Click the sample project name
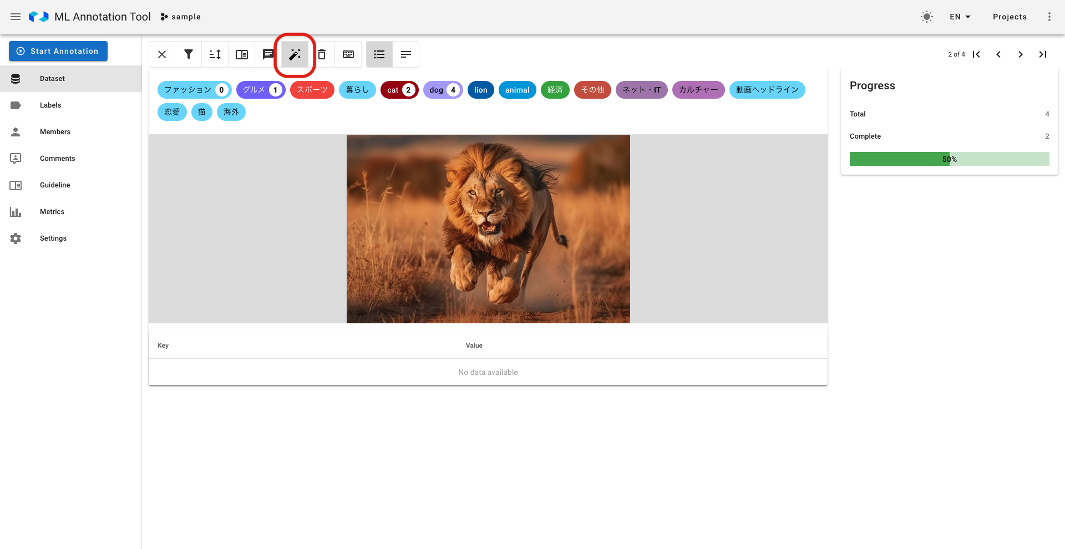The width and height of the screenshot is (1065, 549). 181,17
